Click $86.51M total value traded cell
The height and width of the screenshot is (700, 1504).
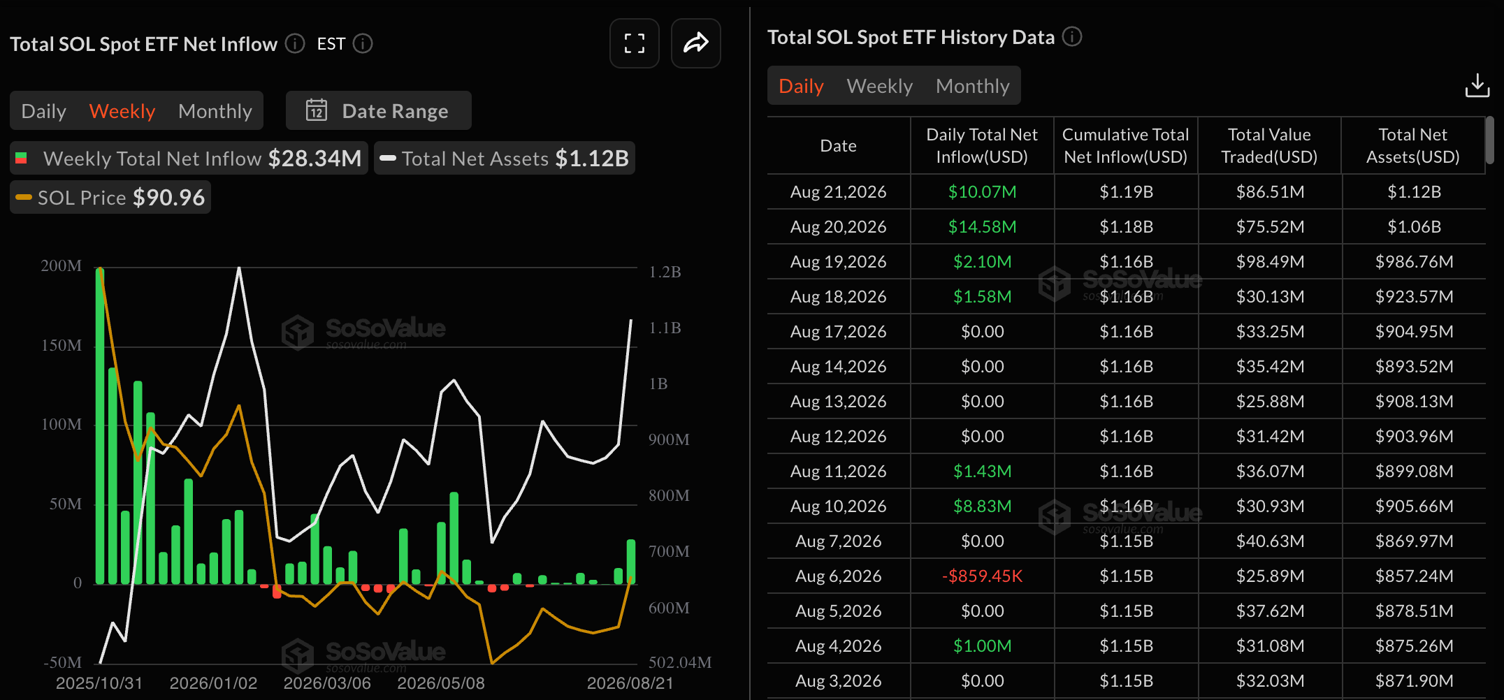(1270, 191)
